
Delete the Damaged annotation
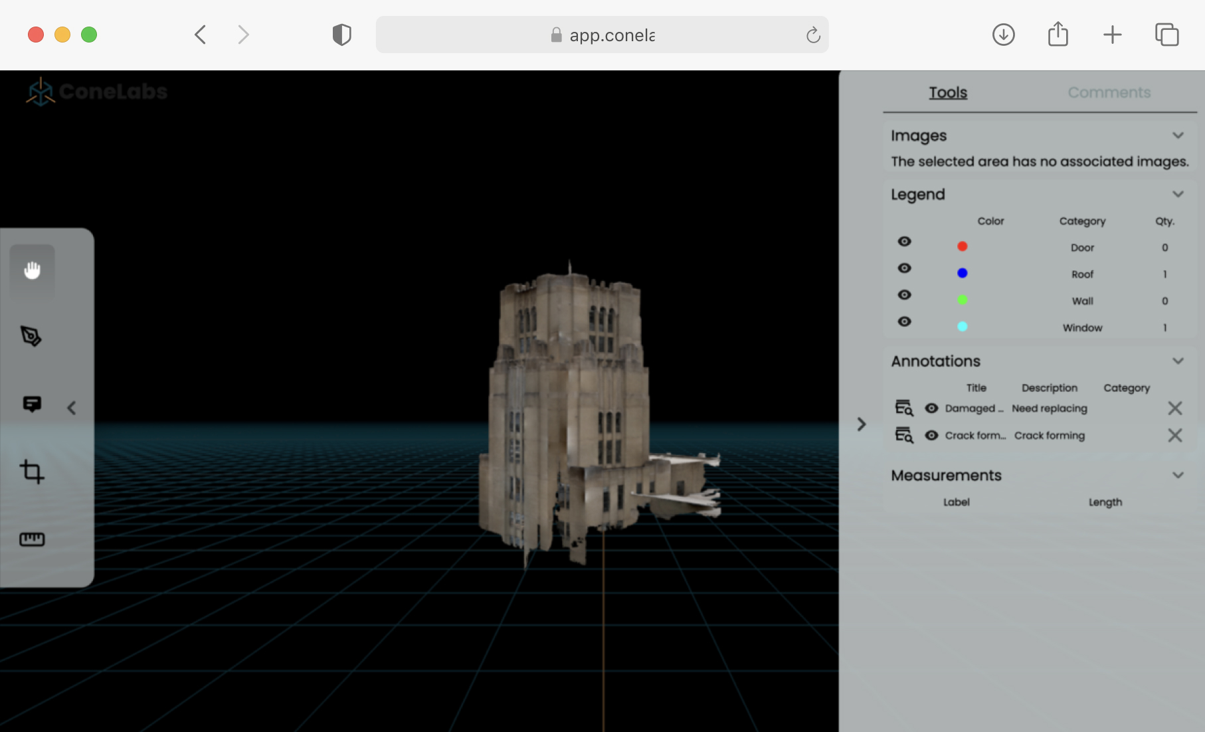click(x=1174, y=408)
